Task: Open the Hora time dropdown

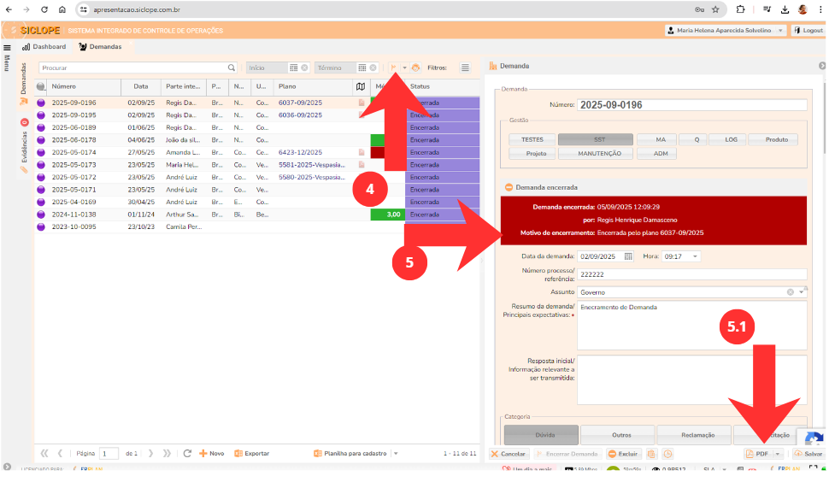Action: point(694,256)
